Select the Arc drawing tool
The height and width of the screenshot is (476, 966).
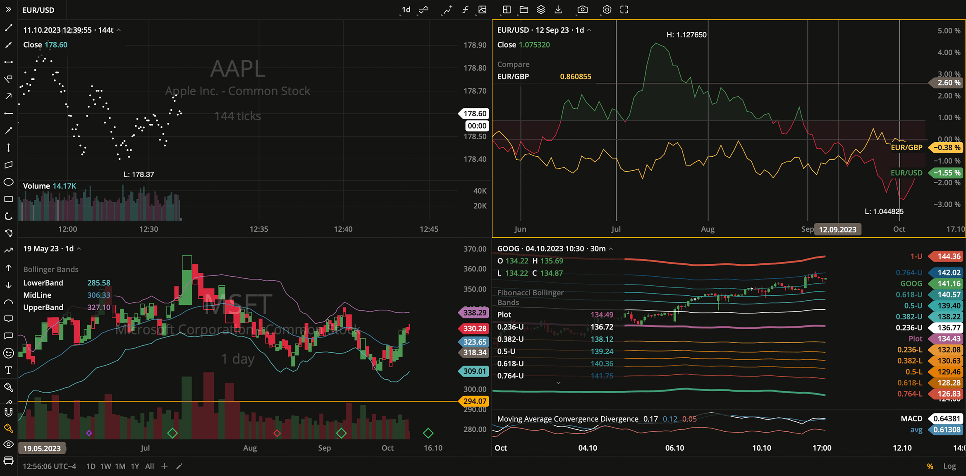pos(8,302)
